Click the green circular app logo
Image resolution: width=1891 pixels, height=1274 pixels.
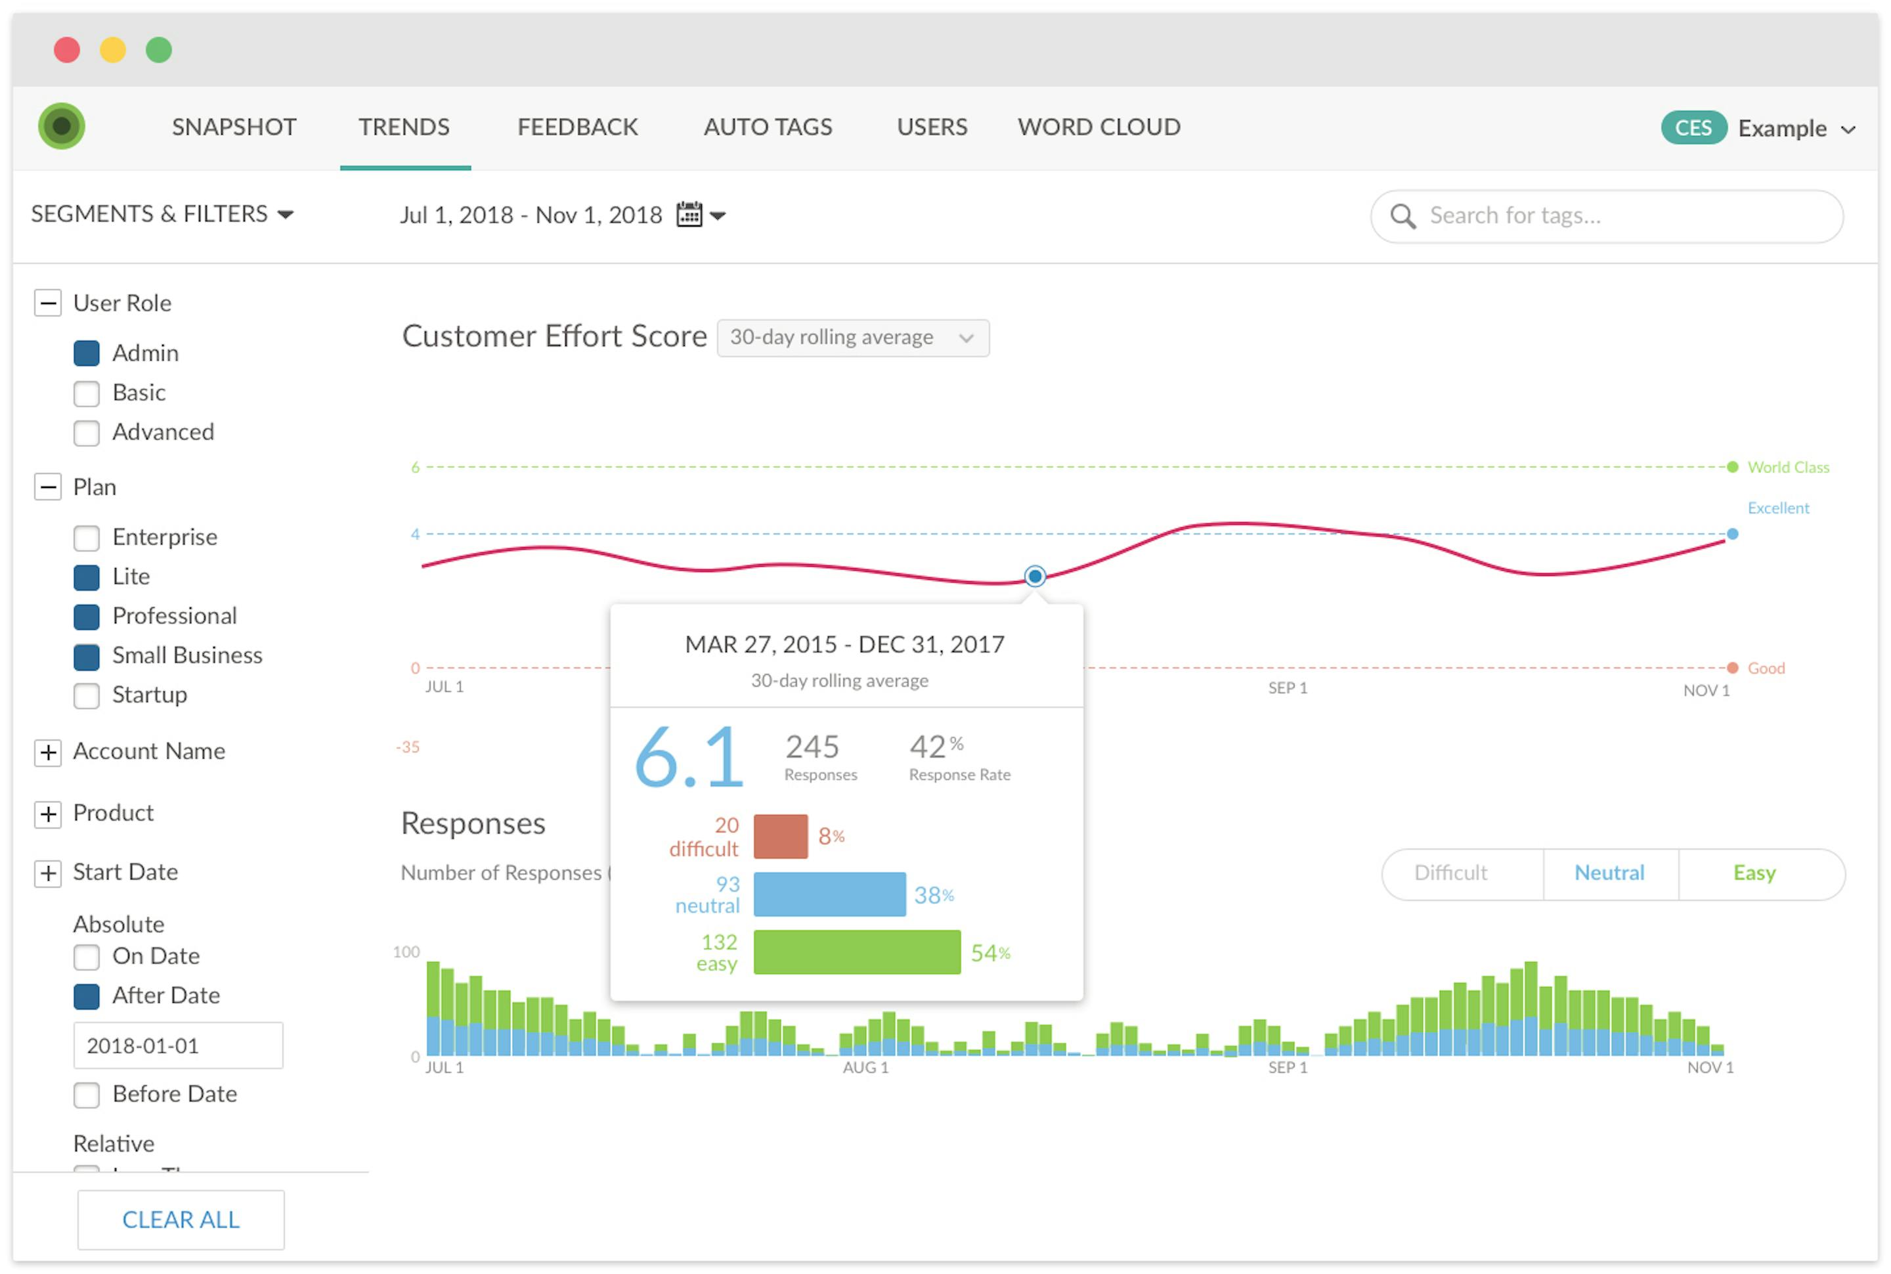(62, 126)
